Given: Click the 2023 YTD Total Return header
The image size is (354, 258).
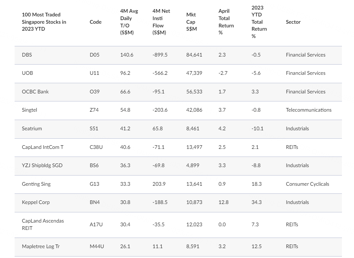Looking at the screenshot, I should [x=259, y=22].
